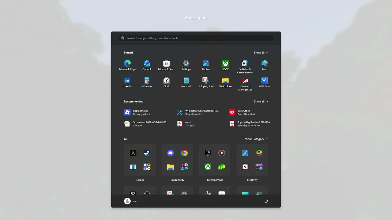Screen dimensions: 392x220
Task: Open the pinned File Explorer app
Action: pos(225,82)
